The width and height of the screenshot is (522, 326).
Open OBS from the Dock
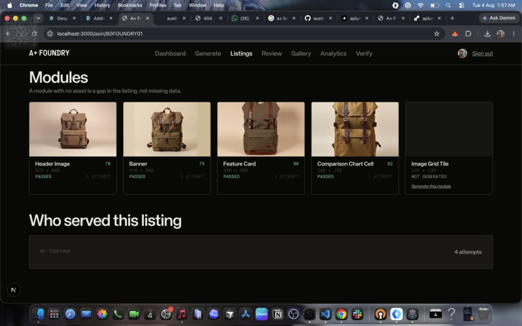pyautogui.click(x=293, y=314)
